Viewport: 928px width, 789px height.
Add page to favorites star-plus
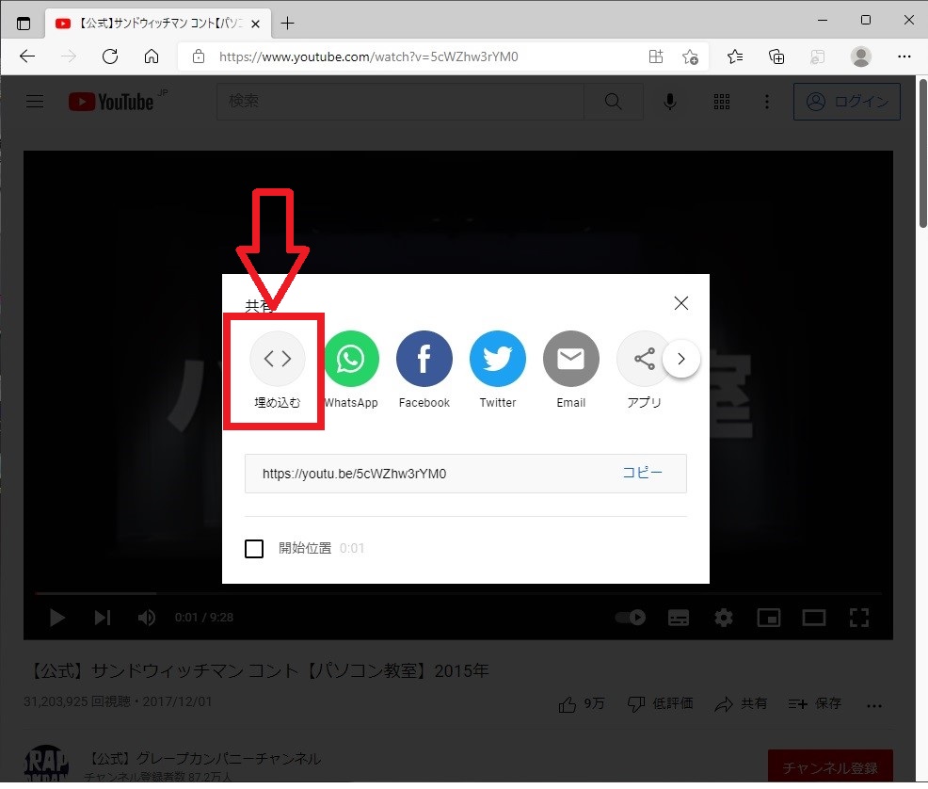click(x=690, y=56)
